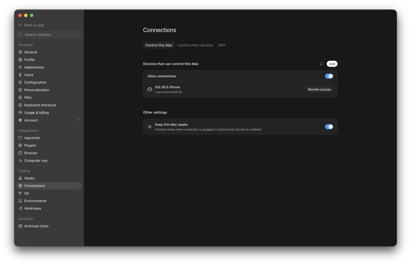Screen dimensions: 411x265
Task: Focus the Search settings field
Action: [x=49, y=35]
